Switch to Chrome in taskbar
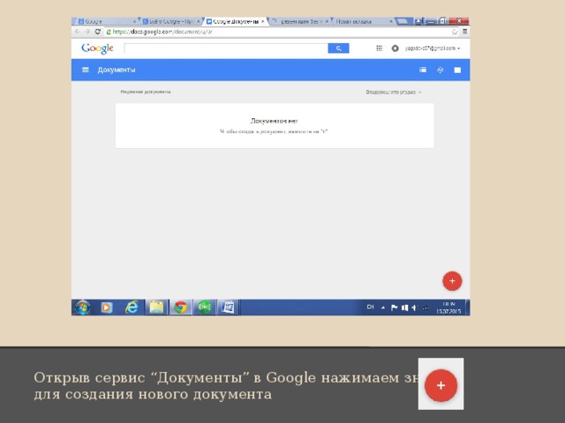565x423 pixels. [181, 308]
